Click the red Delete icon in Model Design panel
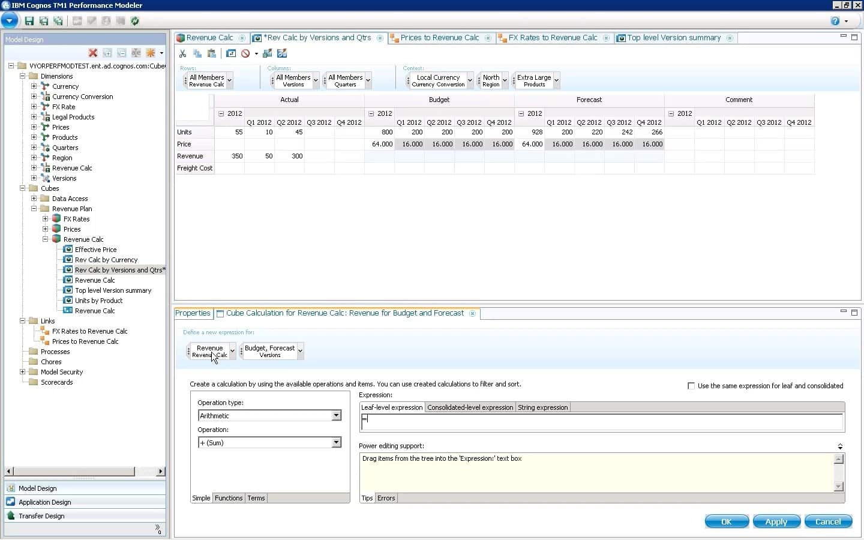864x540 pixels. [x=93, y=53]
